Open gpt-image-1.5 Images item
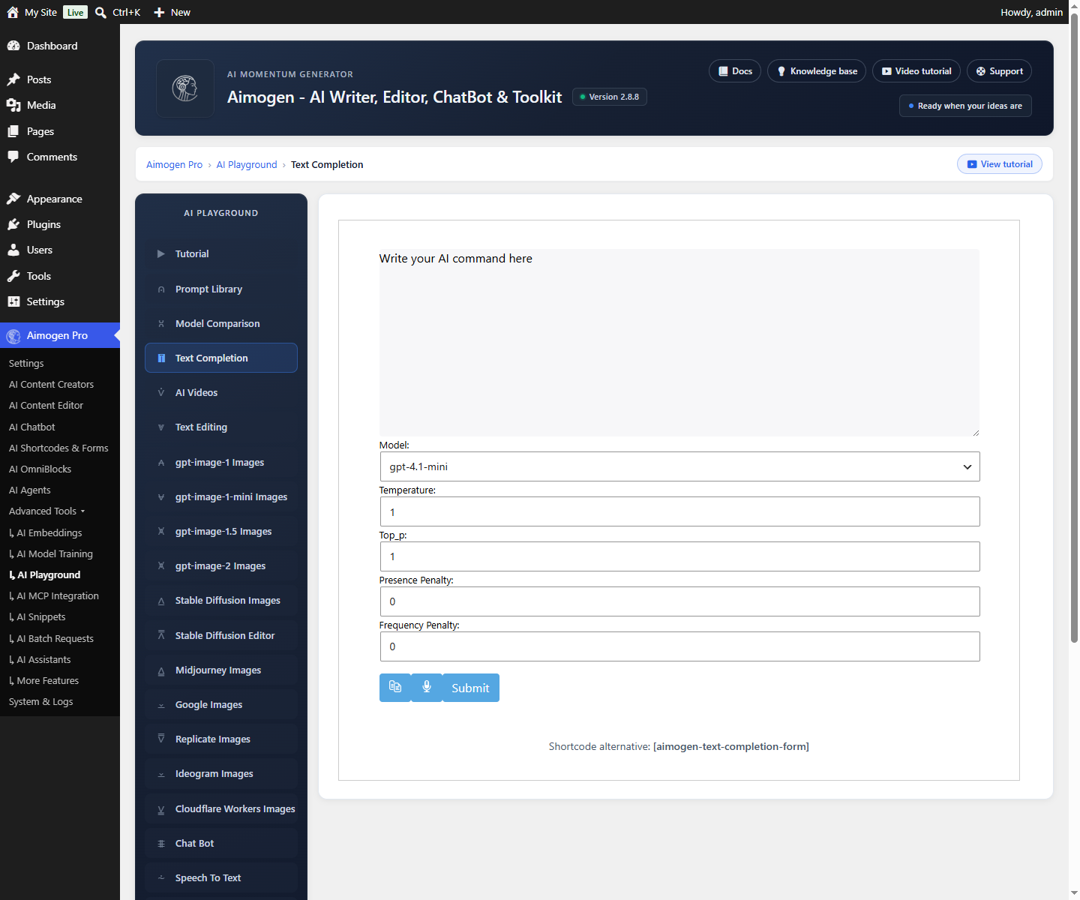Viewport: 1080px width, 900px height. pos(221,531)
